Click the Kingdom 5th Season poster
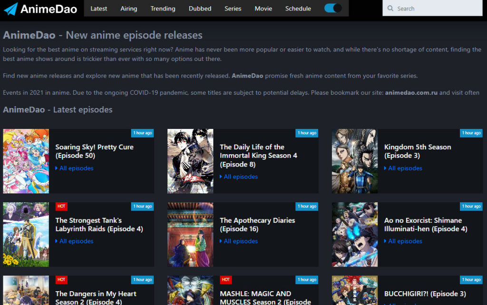 click(x=355, y=161)
